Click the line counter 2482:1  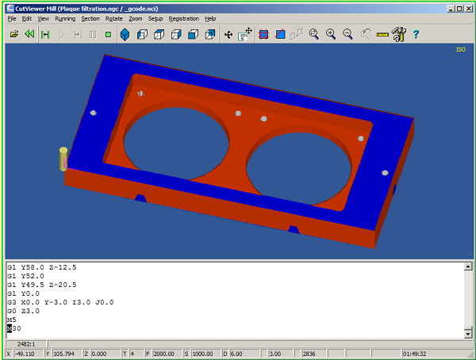(x=26, y=344)
